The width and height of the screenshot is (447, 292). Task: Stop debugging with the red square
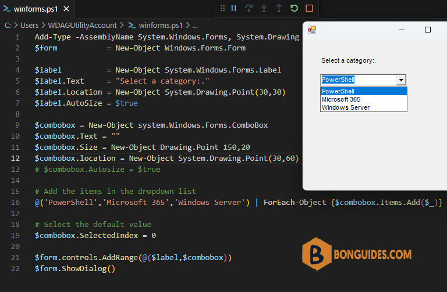coord(309,8)
